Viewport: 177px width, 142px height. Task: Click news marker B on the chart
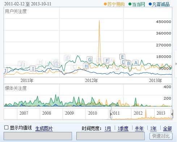(128, 63)
